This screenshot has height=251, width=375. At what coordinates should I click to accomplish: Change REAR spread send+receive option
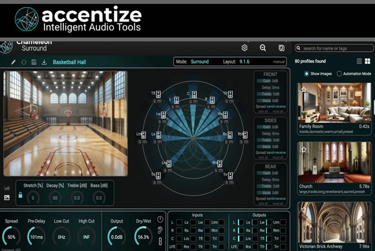coord(276,199)
